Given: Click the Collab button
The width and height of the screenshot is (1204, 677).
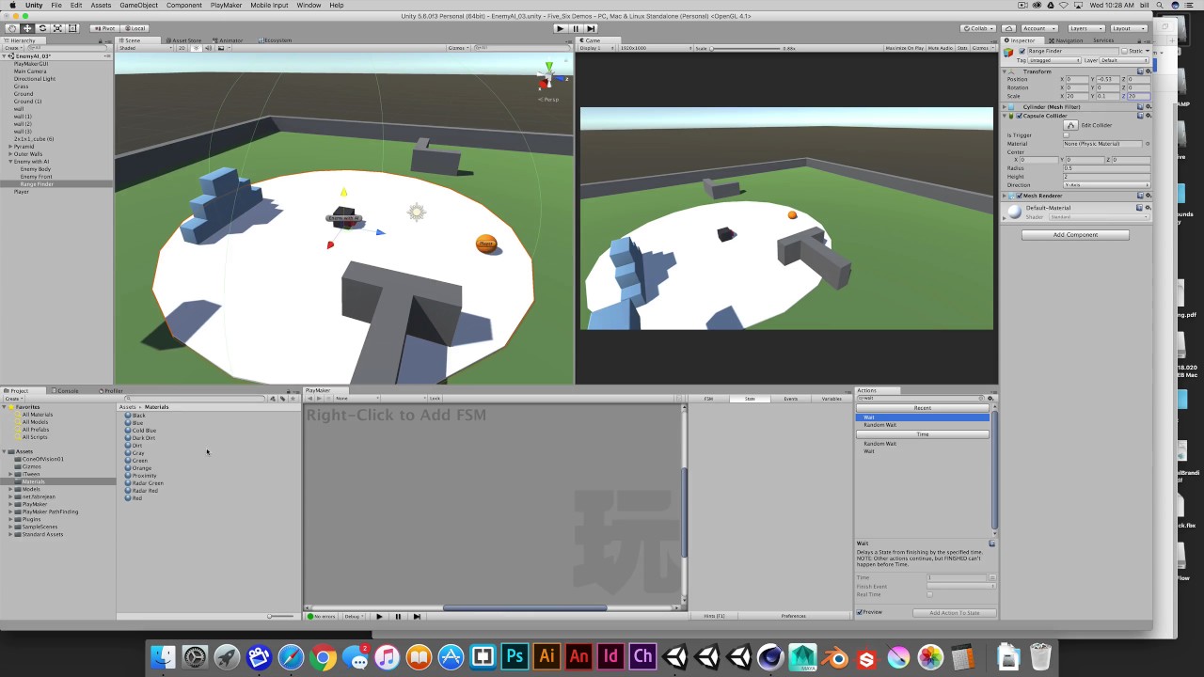Looking at the screenshot, I should point(977,28).
